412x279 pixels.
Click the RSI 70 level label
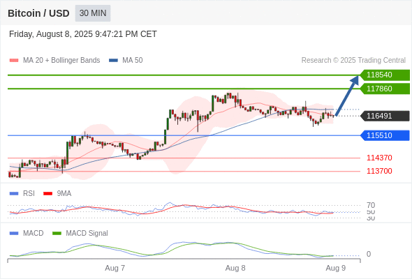pos(371,205)
